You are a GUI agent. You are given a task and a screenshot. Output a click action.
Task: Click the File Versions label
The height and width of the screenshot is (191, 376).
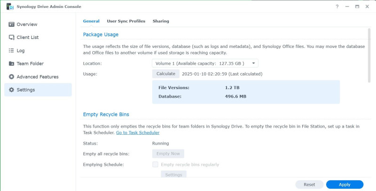(174, 88)
